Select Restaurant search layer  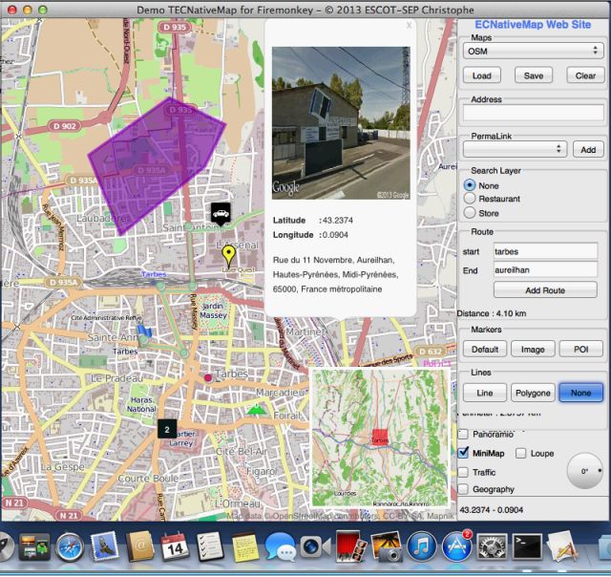point(470,199)
